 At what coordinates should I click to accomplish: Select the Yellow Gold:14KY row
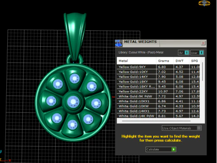[x=158, y=77]
